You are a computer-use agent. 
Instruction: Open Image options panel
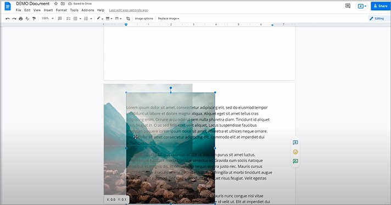coord(144,19)
